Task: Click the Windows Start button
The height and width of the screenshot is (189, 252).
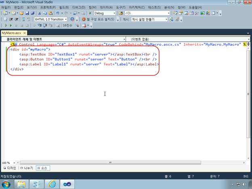Action: [x=6, y=184]
